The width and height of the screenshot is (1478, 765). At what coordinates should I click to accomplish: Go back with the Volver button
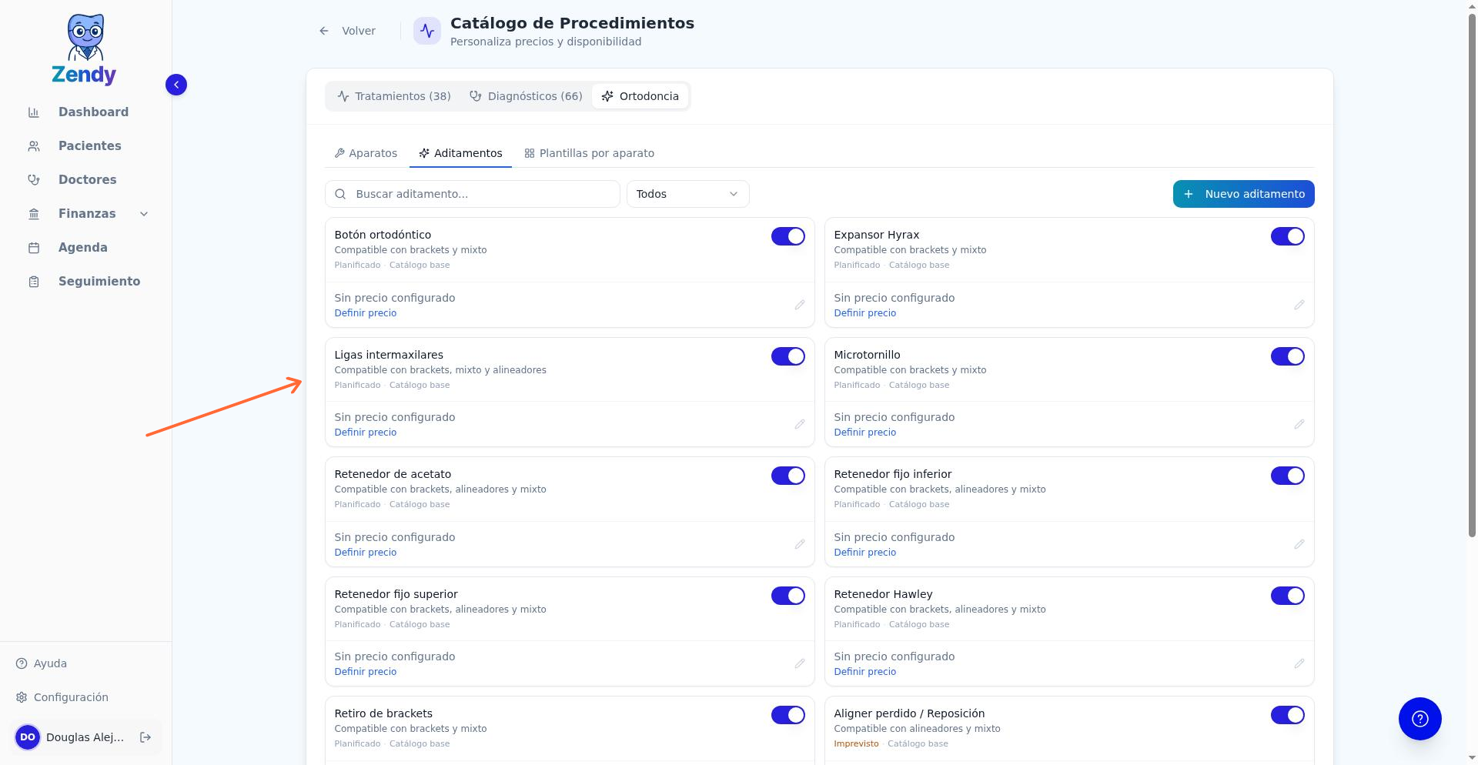[347, 31]
